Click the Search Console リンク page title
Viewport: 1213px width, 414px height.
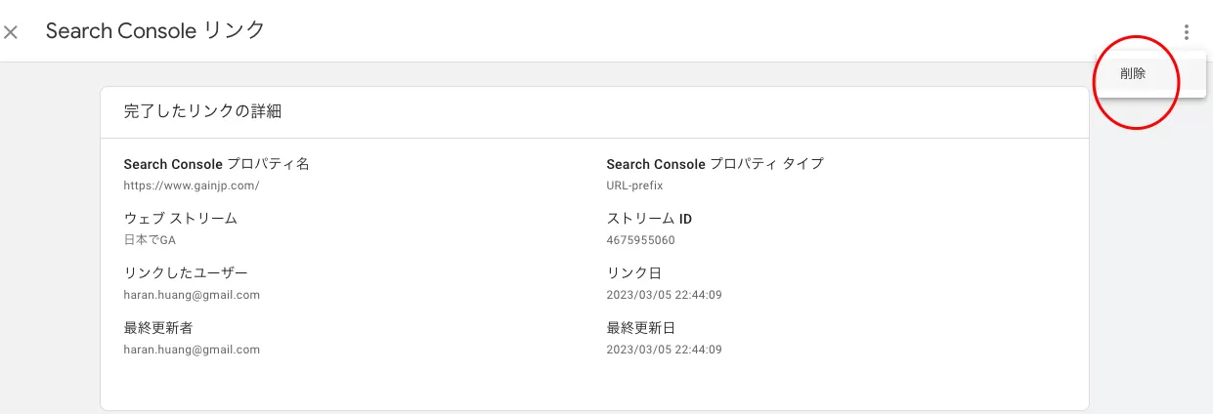[x=155, y=30]
